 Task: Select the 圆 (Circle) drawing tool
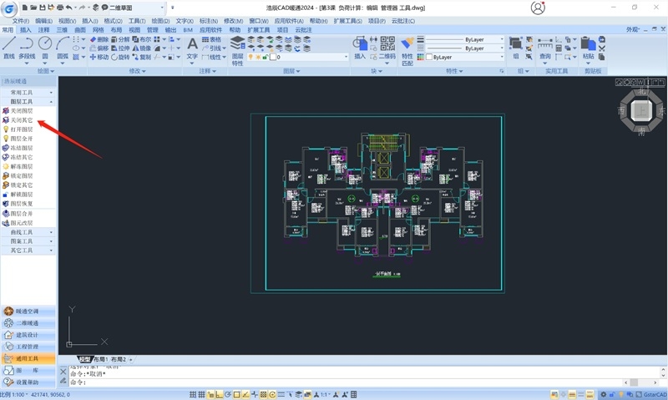click(44, 43)
